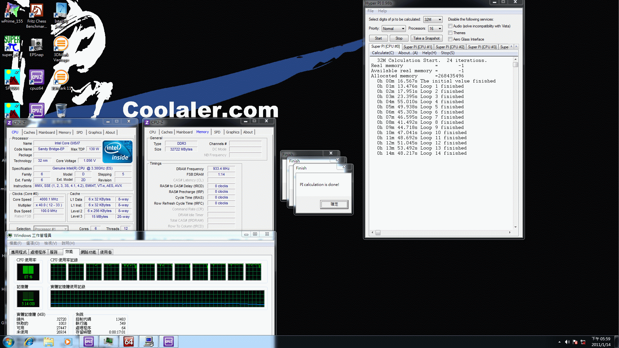Switch to Hyper PI taskbar button

pyautogui.click(x=149, y=342)
